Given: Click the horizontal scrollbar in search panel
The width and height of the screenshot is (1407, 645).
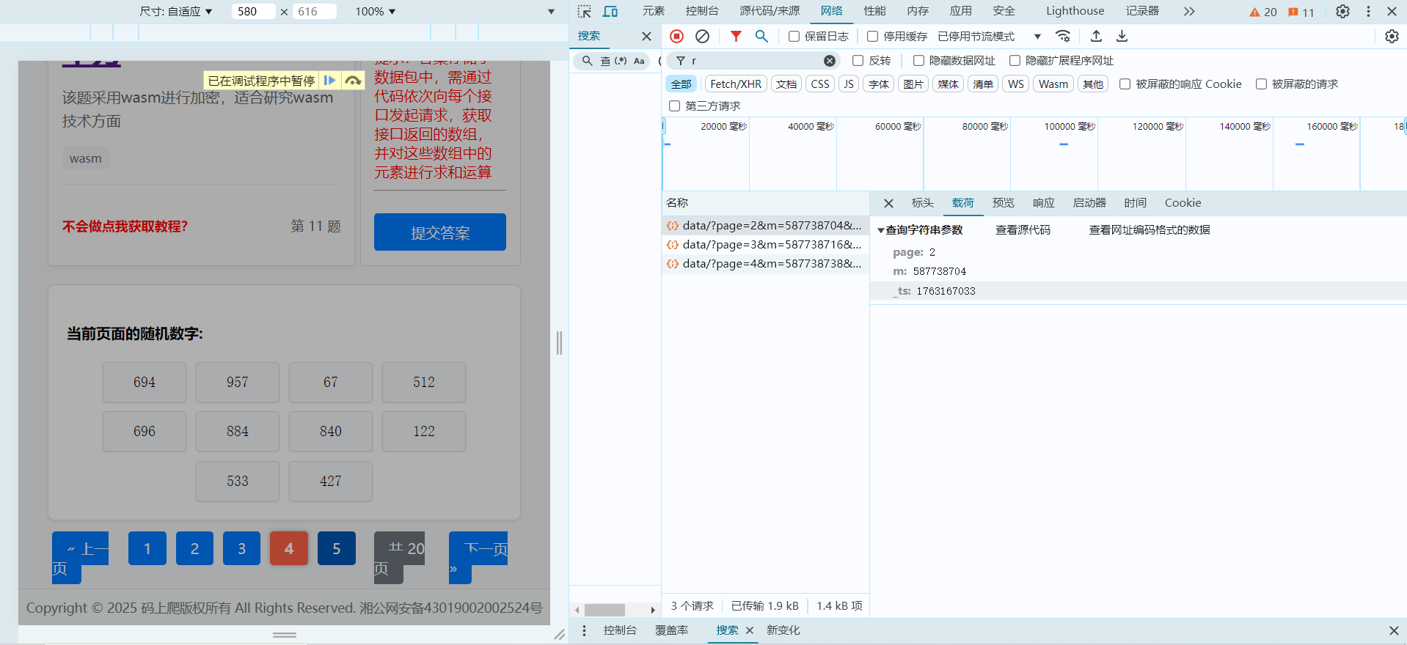Looking at the screenshot, I should pyautogui.click(x=604, y=610).
